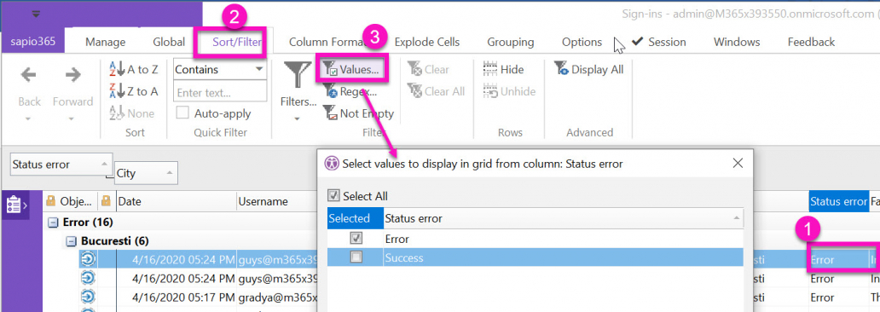Toggle the Select All checkbox
The width and height of the screenshot is (880, 312).
(333, 196)
